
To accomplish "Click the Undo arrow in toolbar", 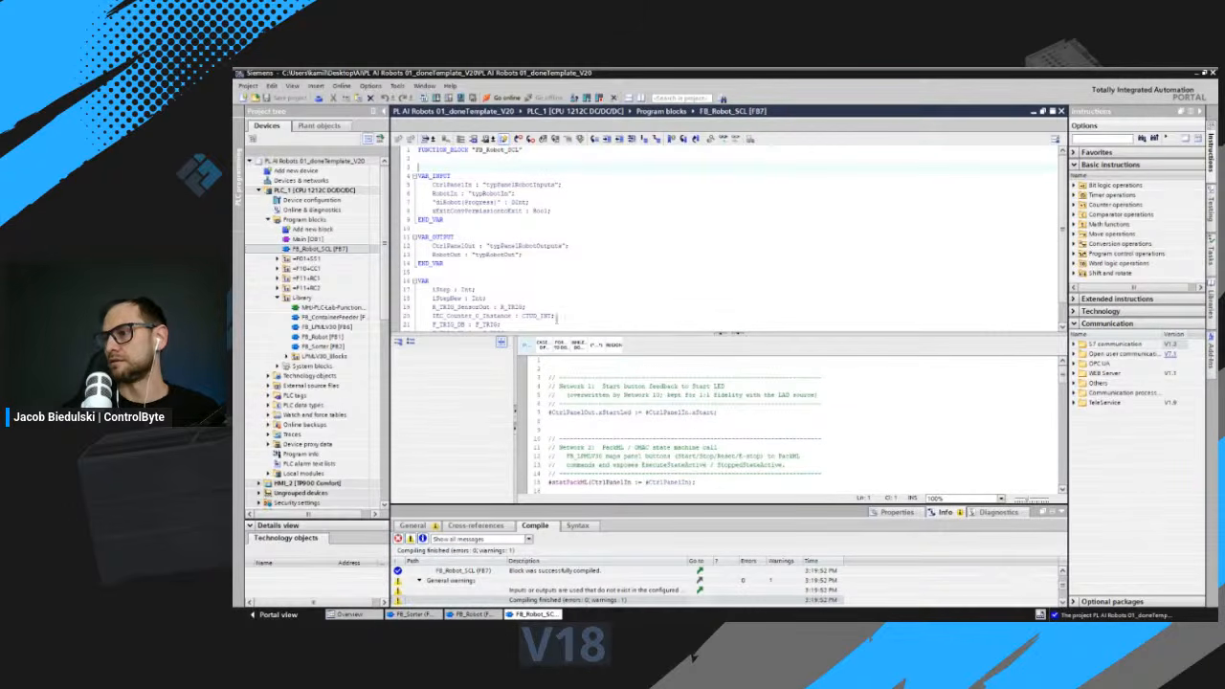I will tap(384, 98).
